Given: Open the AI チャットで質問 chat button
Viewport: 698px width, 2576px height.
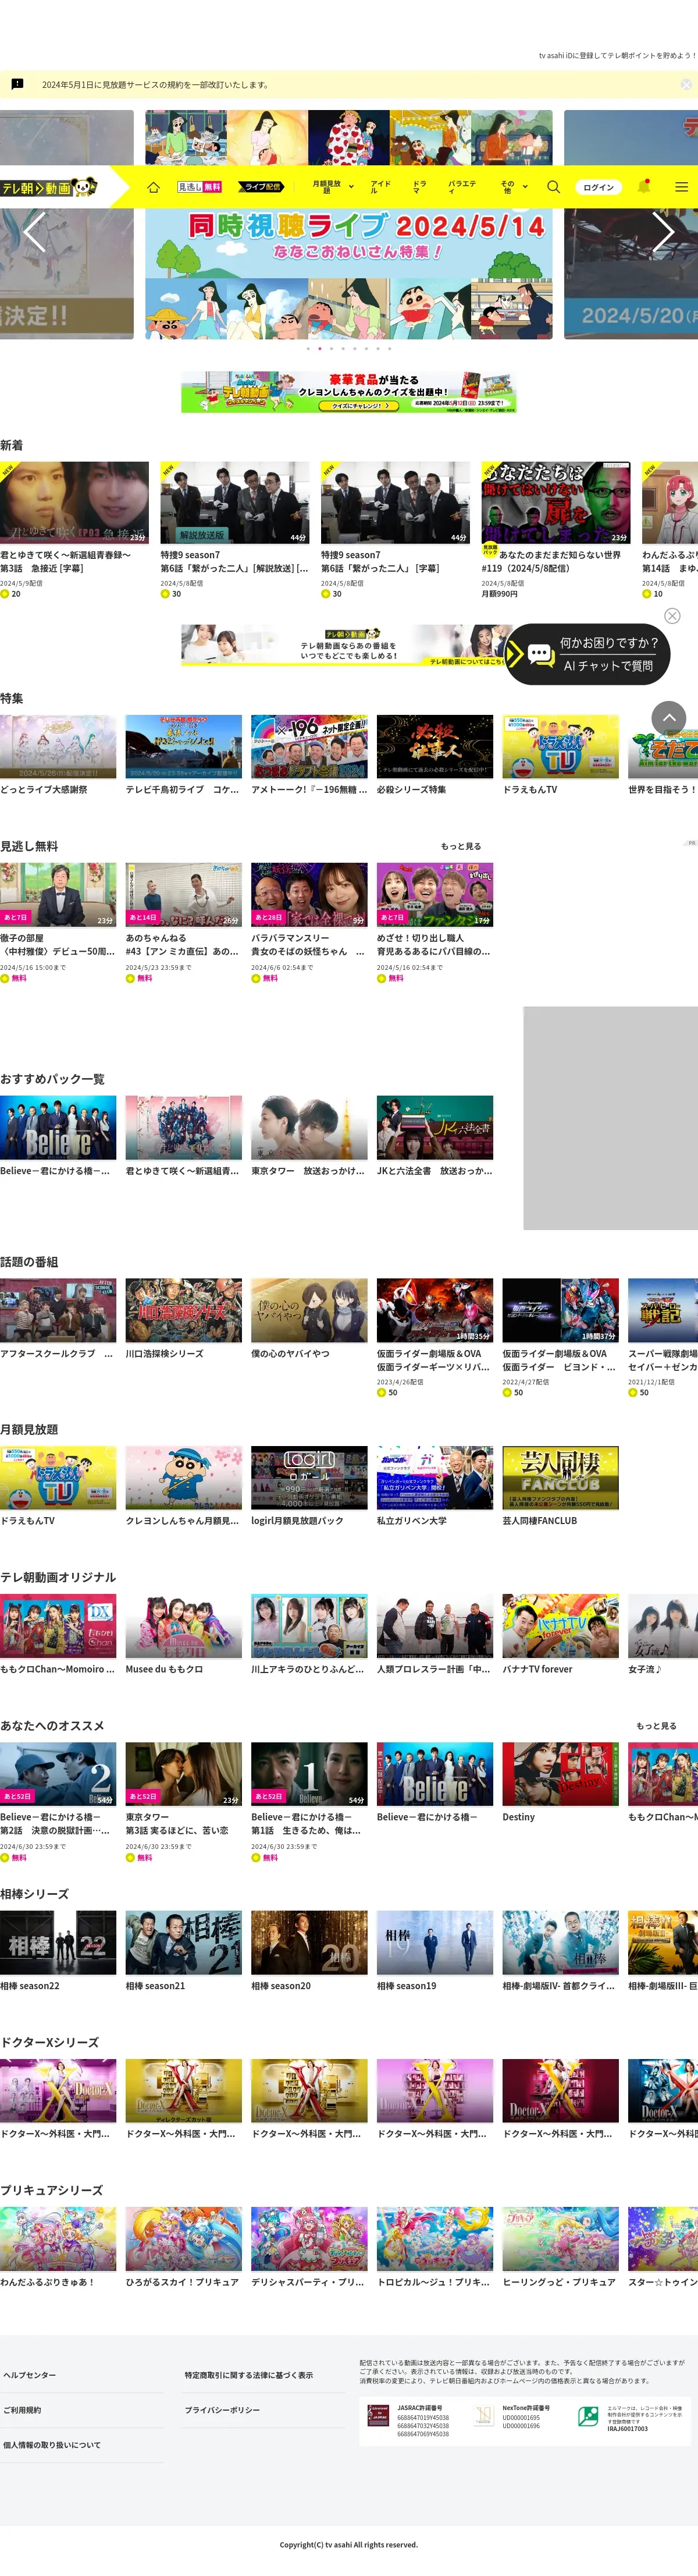Looking at the screenshot, I should click(587, 654).
